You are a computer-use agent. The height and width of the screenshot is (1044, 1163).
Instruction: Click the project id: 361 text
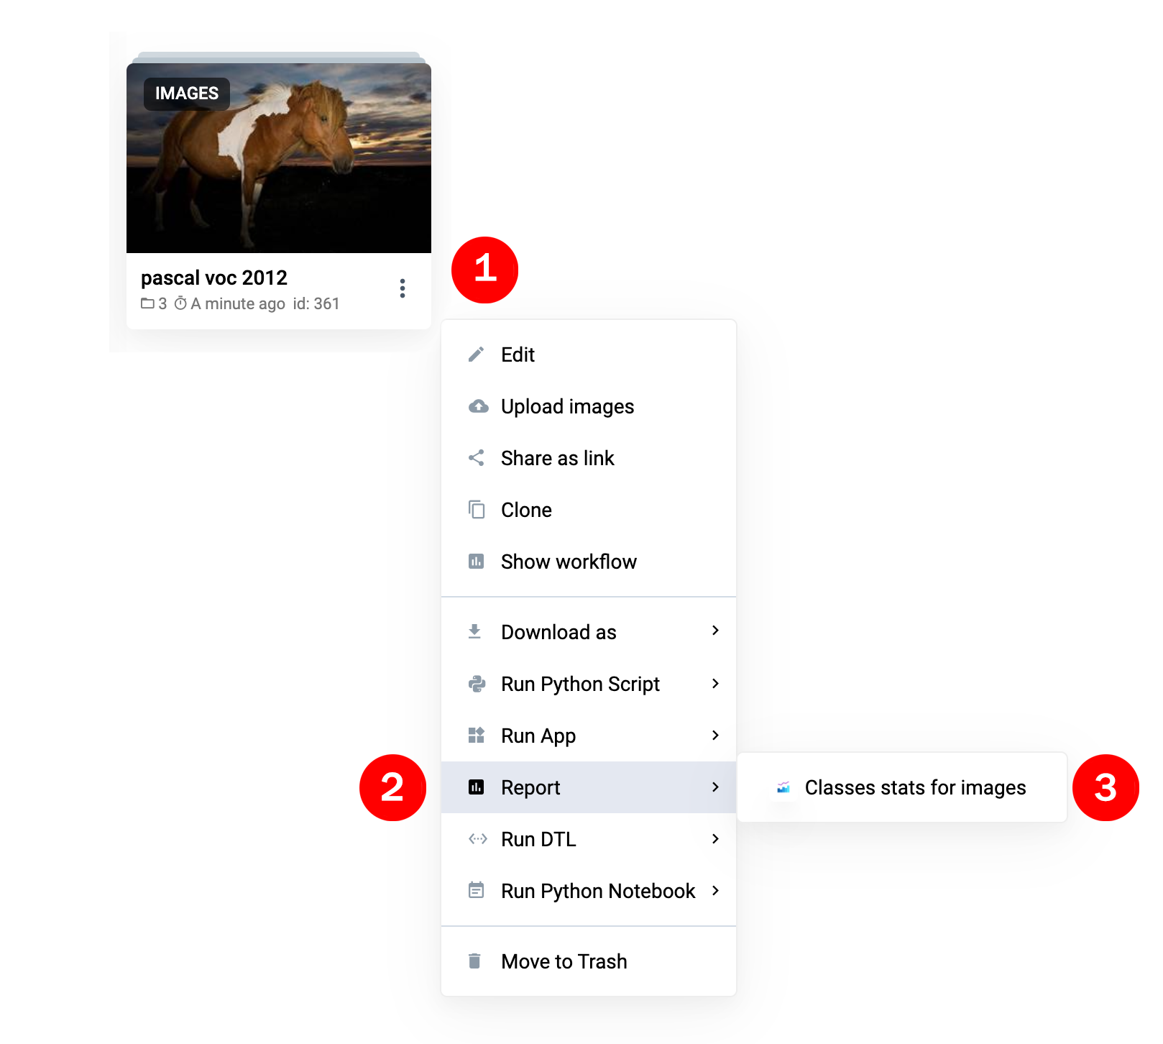click(316, 303)
